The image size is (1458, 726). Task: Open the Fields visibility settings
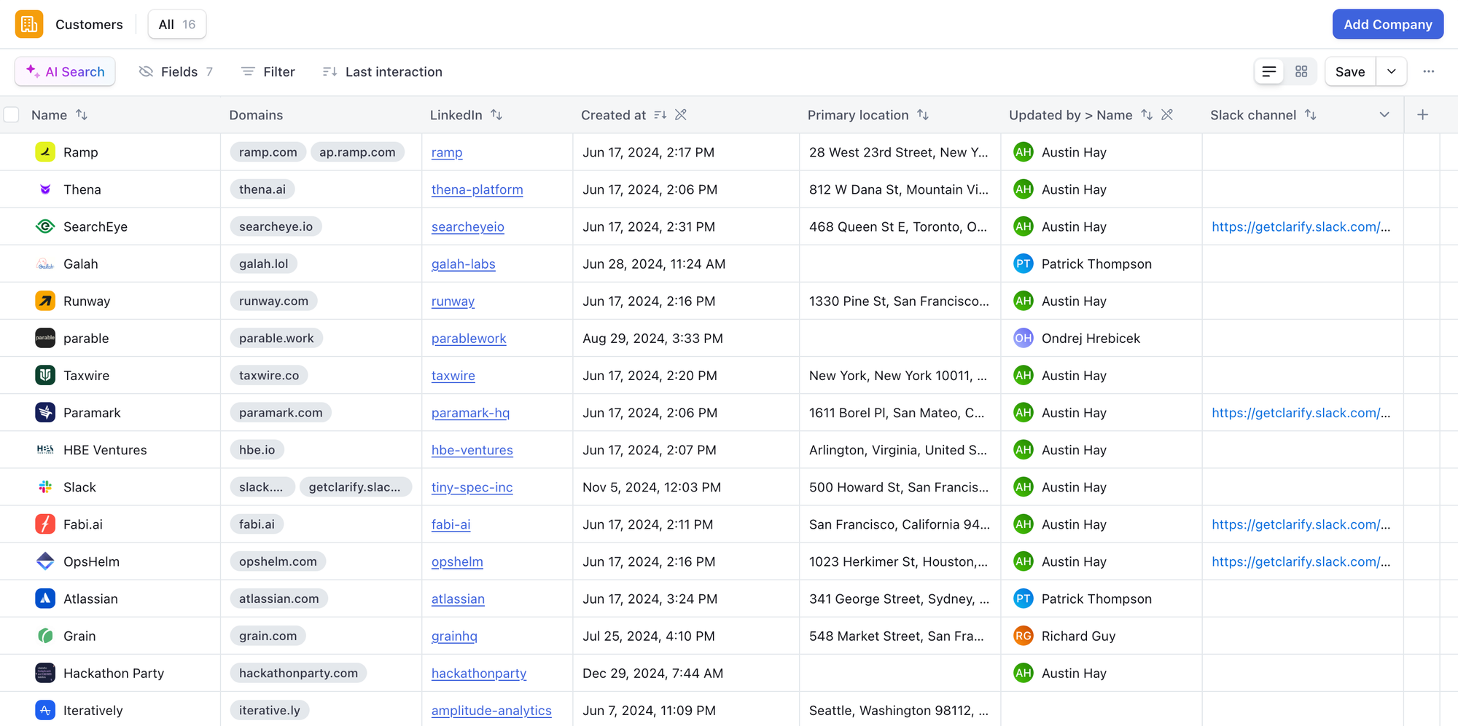coord(176,71)
